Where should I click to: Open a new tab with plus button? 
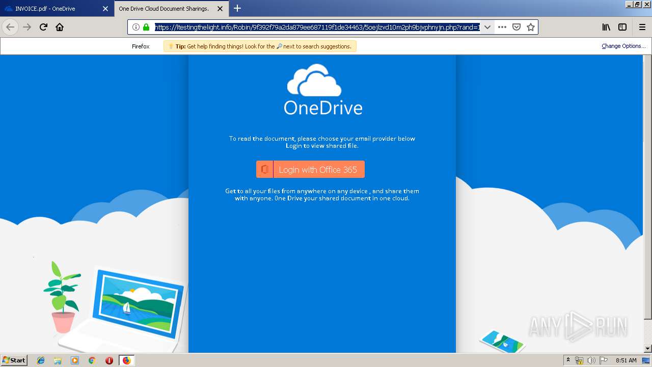click(x=237, y=8)
